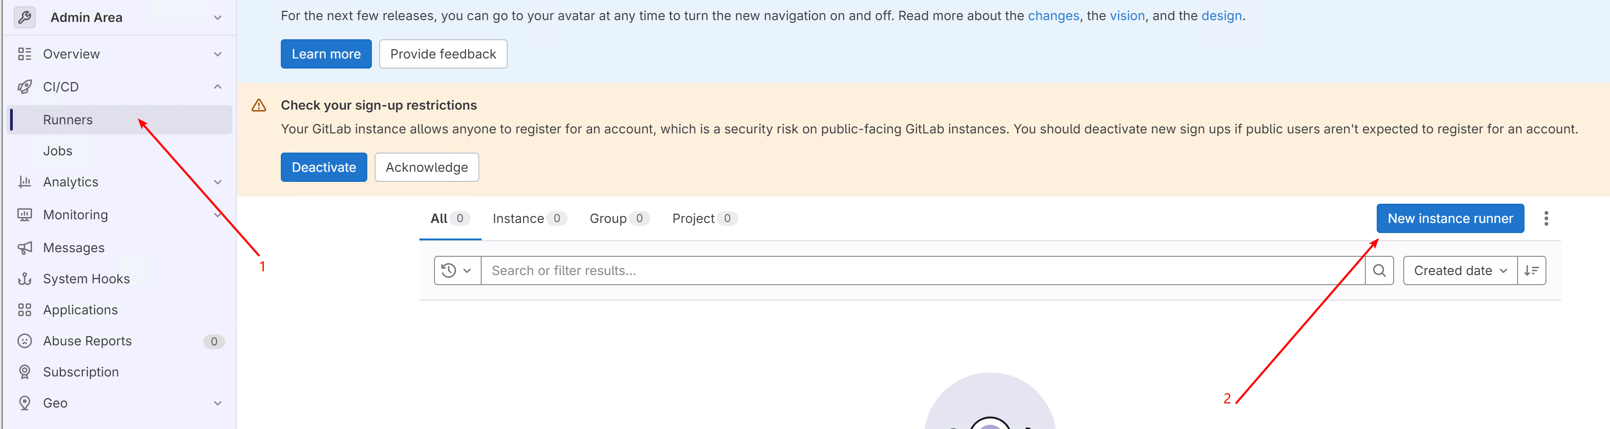The width and height of the screenshot is (1610, 429).
Task: Click the Subscription badge icon
Action: [x=24, y=372]
